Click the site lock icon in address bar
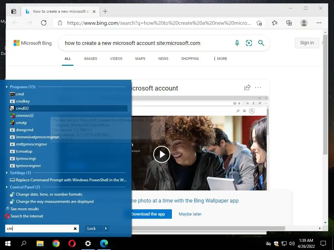This screenshot has height=250, width=334. click(60, 23)
